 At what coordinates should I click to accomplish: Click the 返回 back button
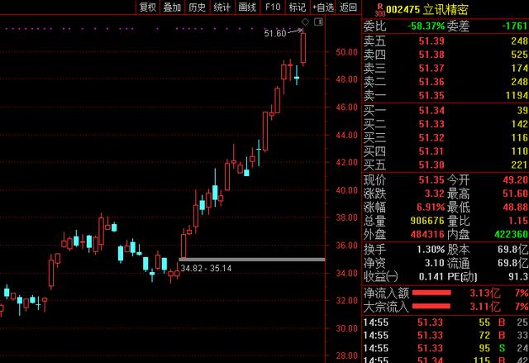pyautogui.click(x=348, y=7)
